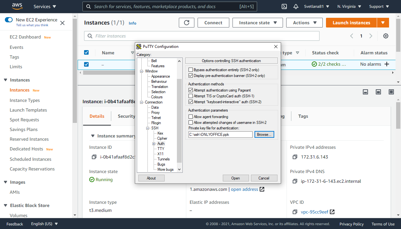Image resolution: width=401 pixels, height=229 pixels.
Task: Collapse the Connection tree node
Action: click(x=141, y=102)
